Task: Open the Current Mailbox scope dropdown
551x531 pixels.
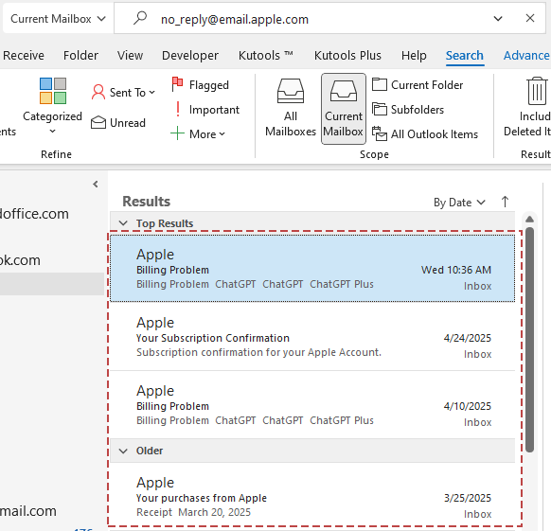Action: [58, 19]
